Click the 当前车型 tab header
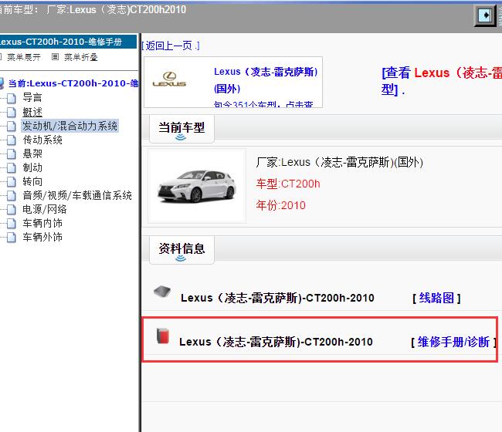This screenshot has height=432, width=502. [x=181, y=128]
